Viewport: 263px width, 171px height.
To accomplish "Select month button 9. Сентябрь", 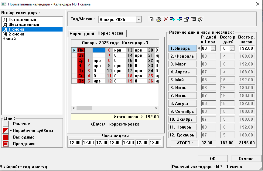I will [182, 111].
